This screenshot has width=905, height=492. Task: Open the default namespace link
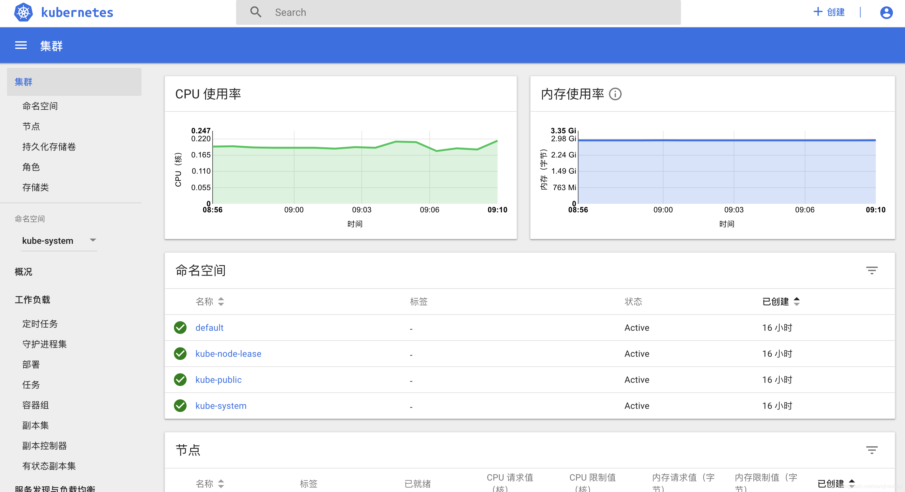[x=209, y=328]
